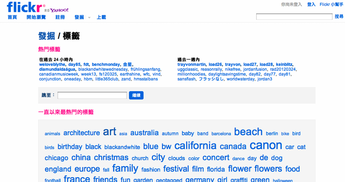This screenshot has height=182, width=345.
Task: Open the weloveblythe tag
Action: point(52,65)
